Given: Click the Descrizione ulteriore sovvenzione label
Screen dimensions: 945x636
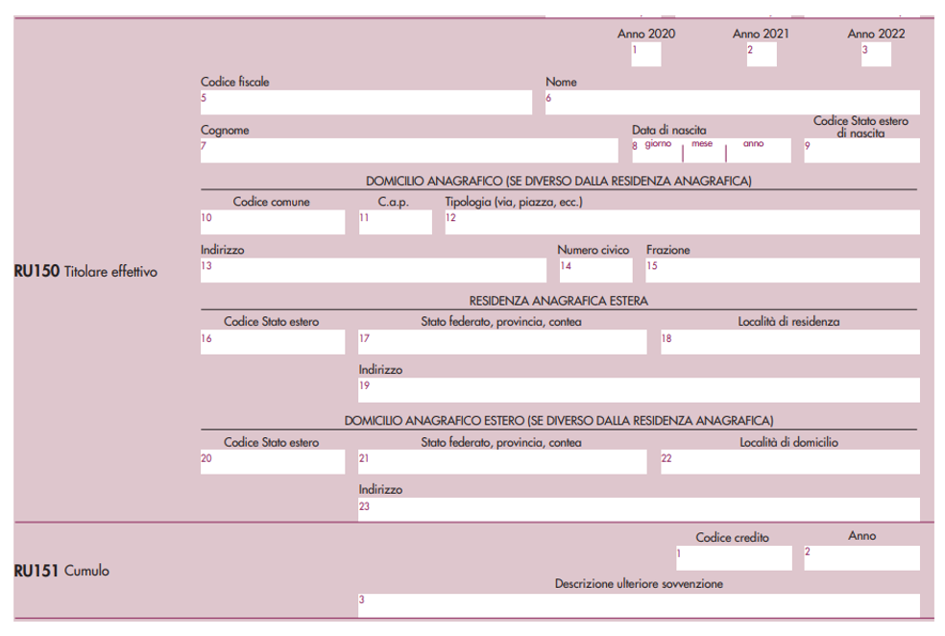Looking at the screenshot, I should (639, 583).
